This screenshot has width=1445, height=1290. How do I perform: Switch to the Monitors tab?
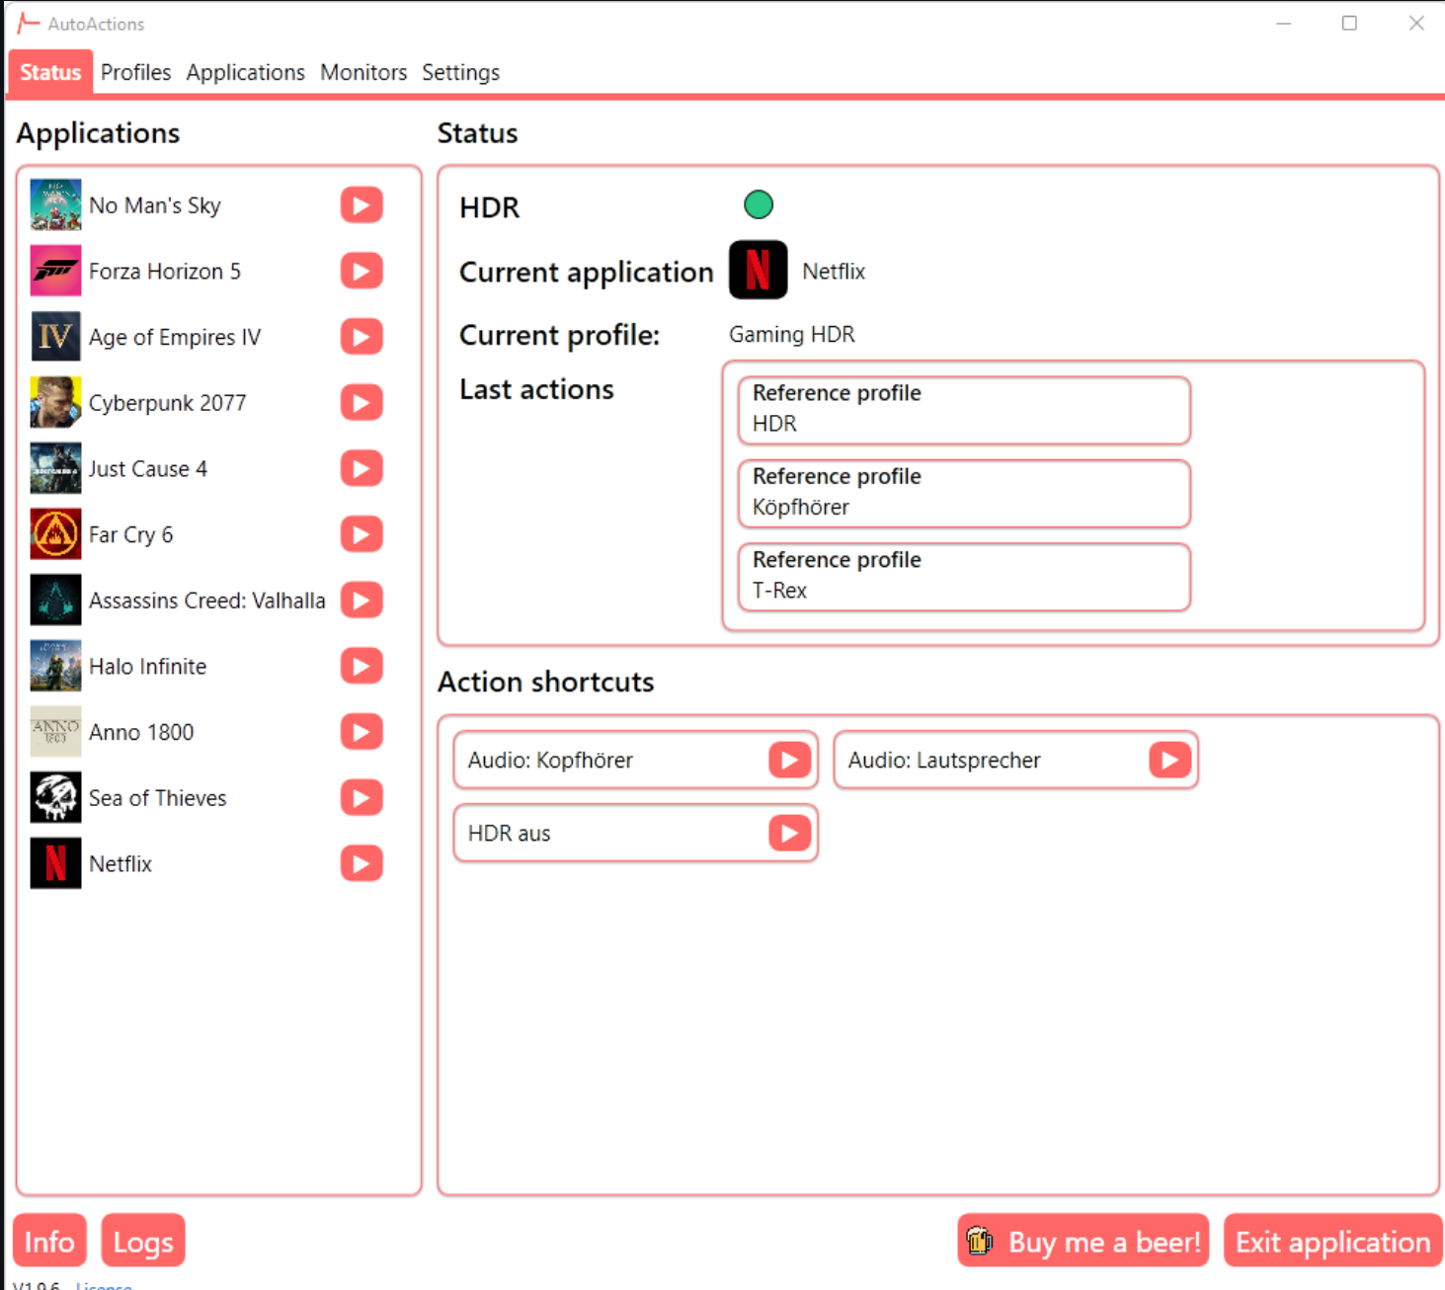[x=363, y=72]
